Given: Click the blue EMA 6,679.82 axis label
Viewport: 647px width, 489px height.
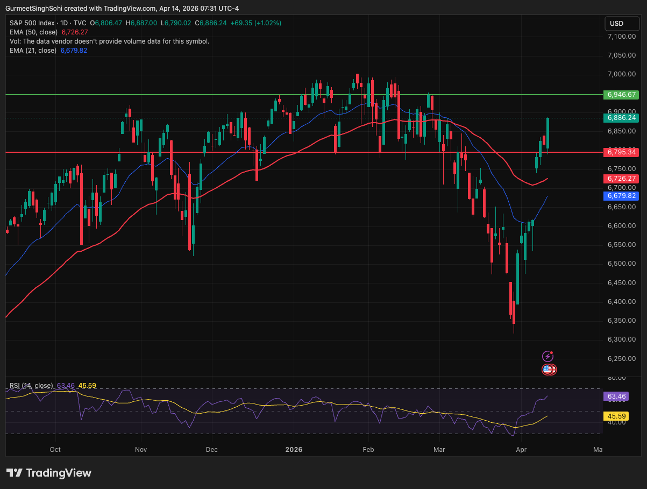Looking at the screenshot, I should tap(622, 196).
